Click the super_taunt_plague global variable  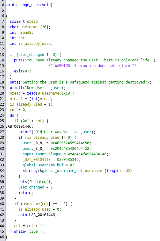point(42,154)
